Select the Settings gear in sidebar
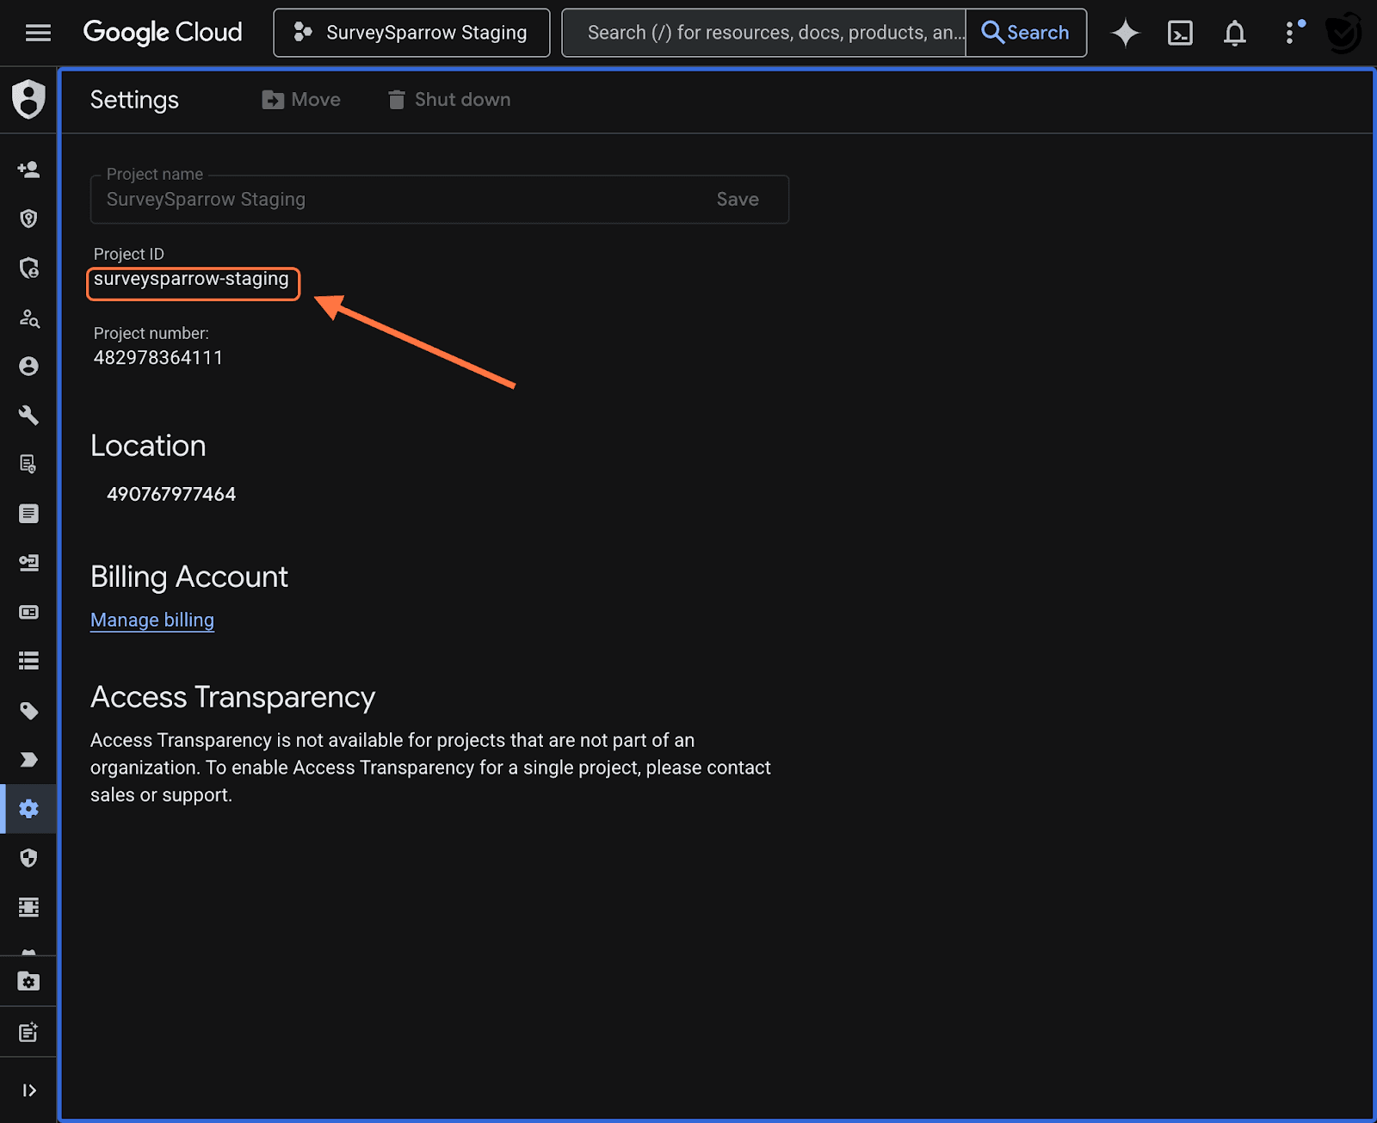Viewport: 1377px width, 1123px height. point(28,809)
